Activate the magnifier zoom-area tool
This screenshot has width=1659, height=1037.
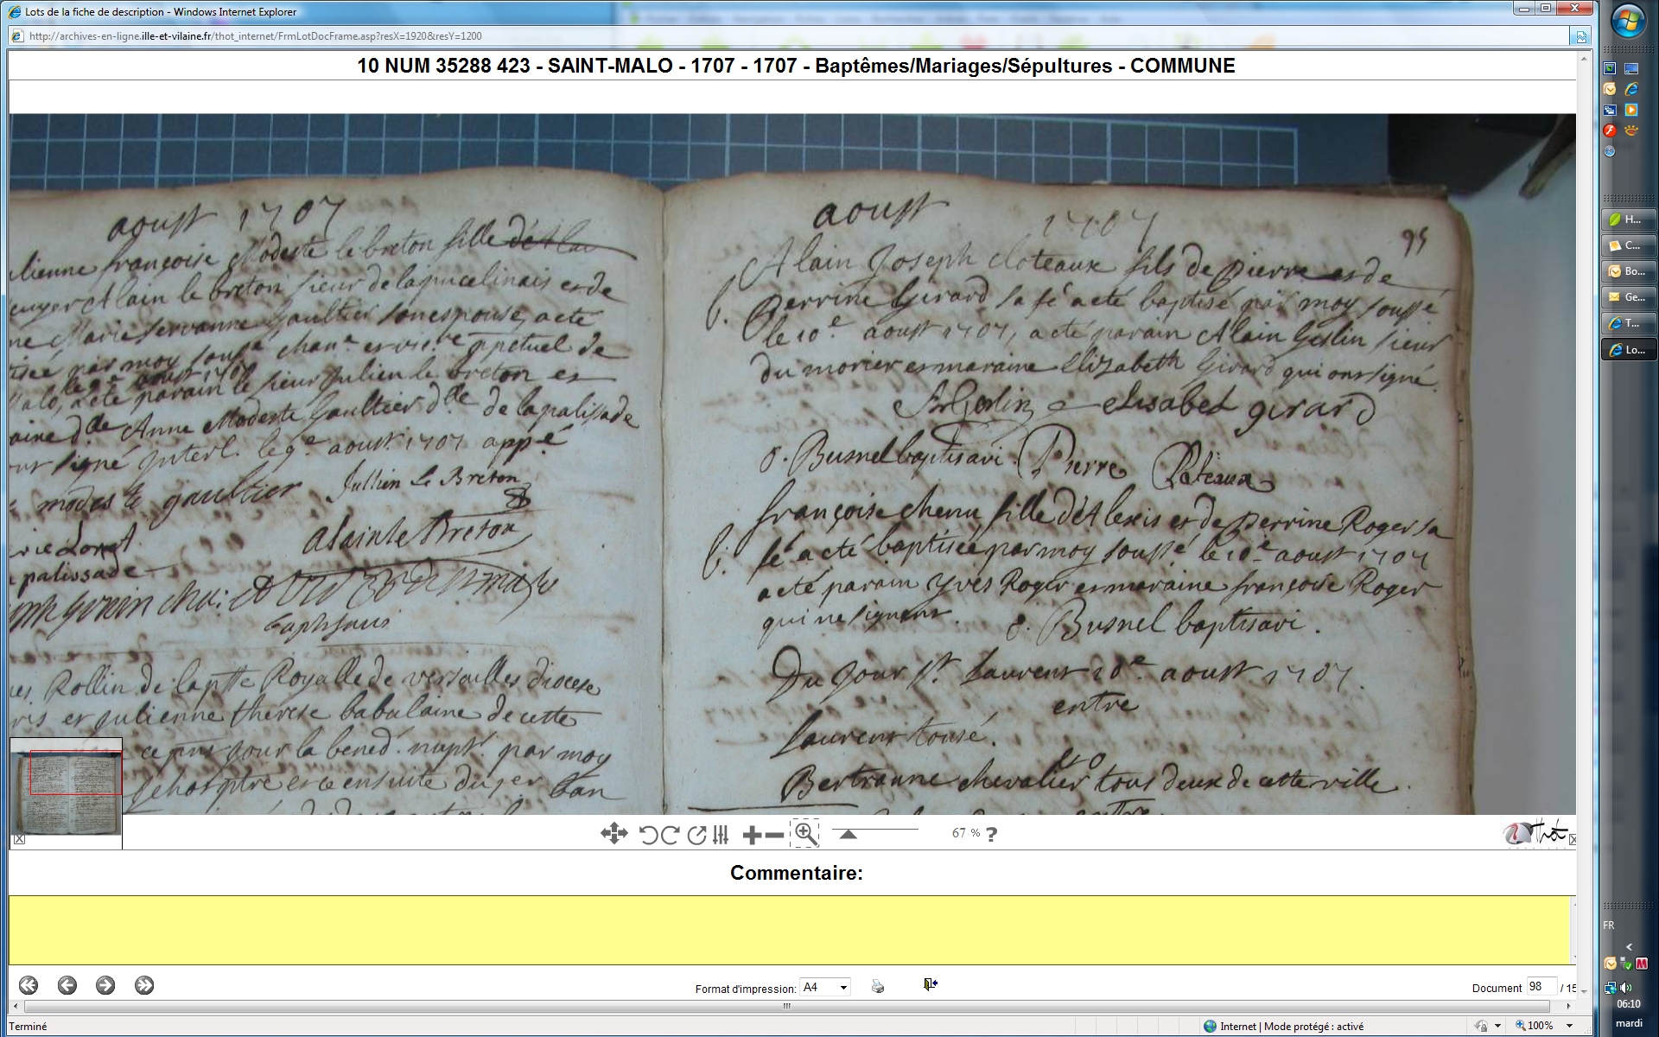[805, 834]
